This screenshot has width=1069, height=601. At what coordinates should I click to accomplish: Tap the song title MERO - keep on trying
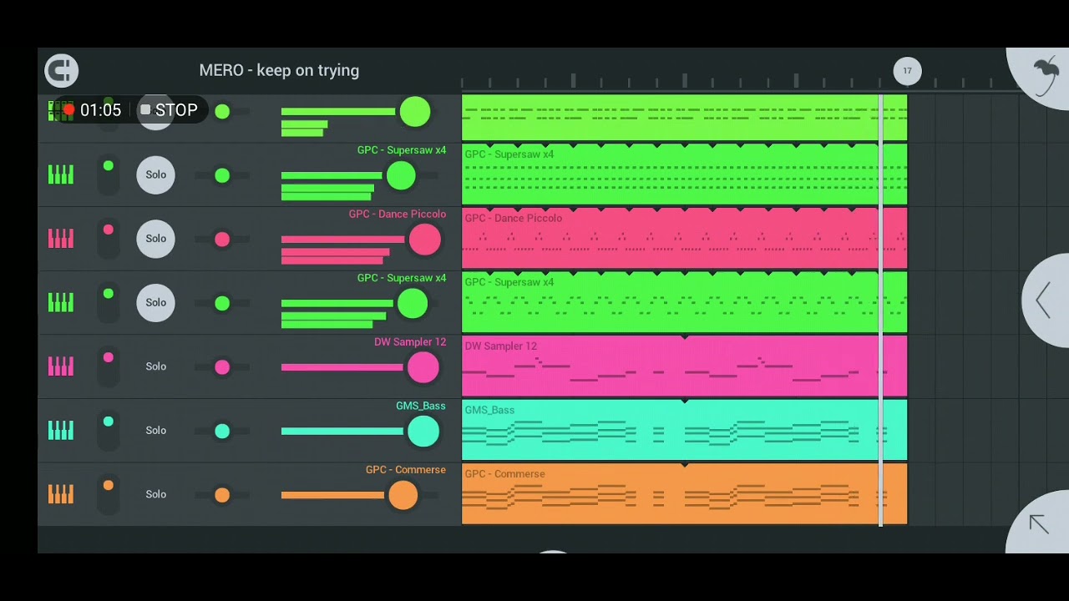click(x=279, y=71)
